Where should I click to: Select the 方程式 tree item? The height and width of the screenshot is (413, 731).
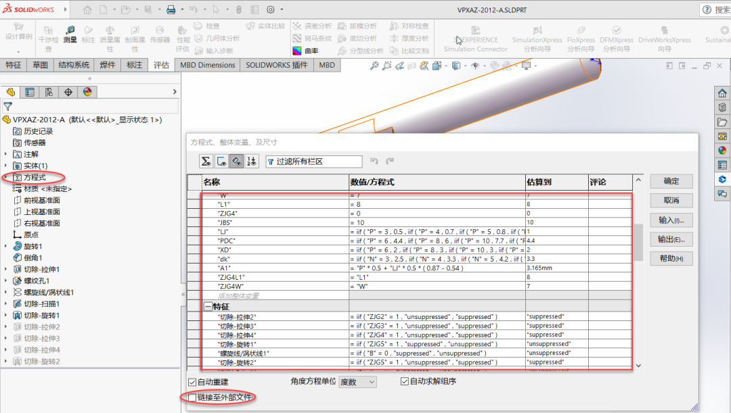(35, 177)
